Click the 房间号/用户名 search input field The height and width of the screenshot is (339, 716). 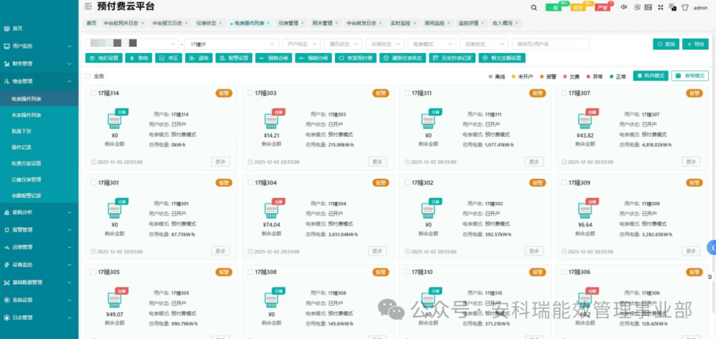pos(551,44)
